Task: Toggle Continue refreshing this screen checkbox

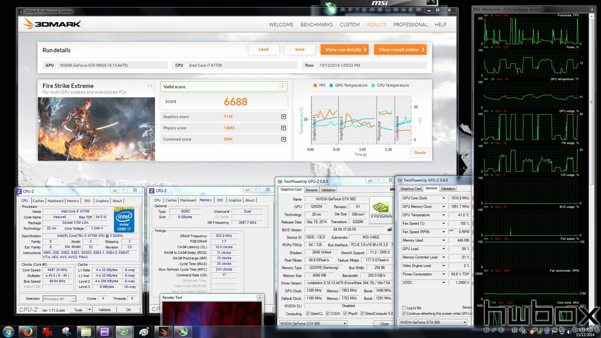Action: [404, 314]
